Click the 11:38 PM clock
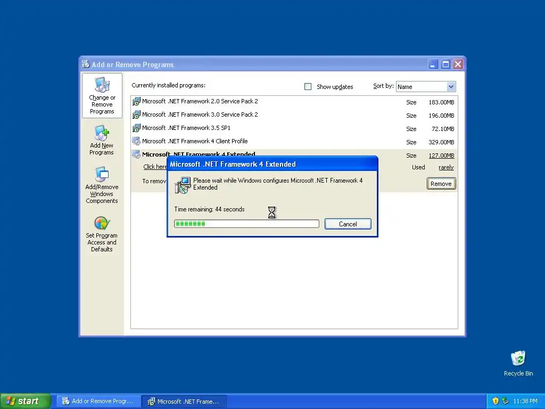The image size is (545, 409). click(525, 401)
